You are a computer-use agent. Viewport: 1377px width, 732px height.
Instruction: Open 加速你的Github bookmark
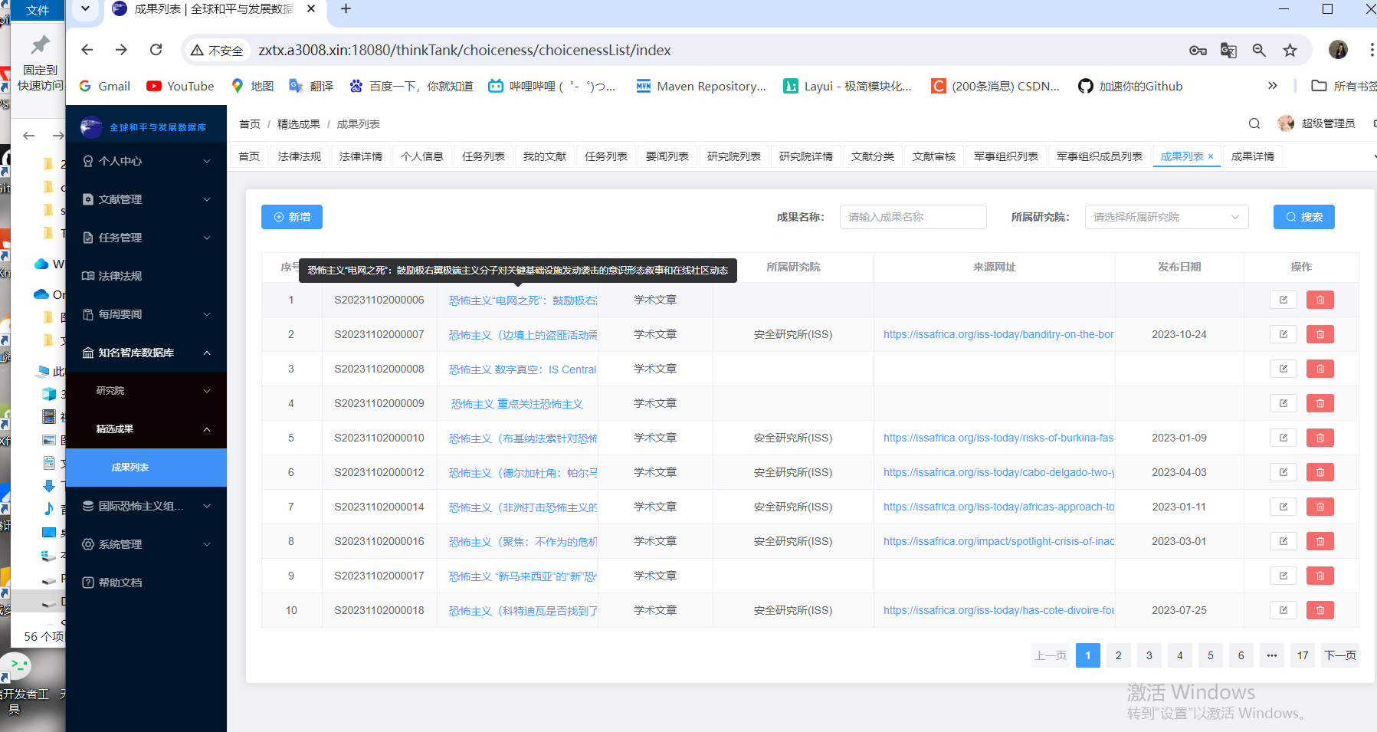point(1130,86)
